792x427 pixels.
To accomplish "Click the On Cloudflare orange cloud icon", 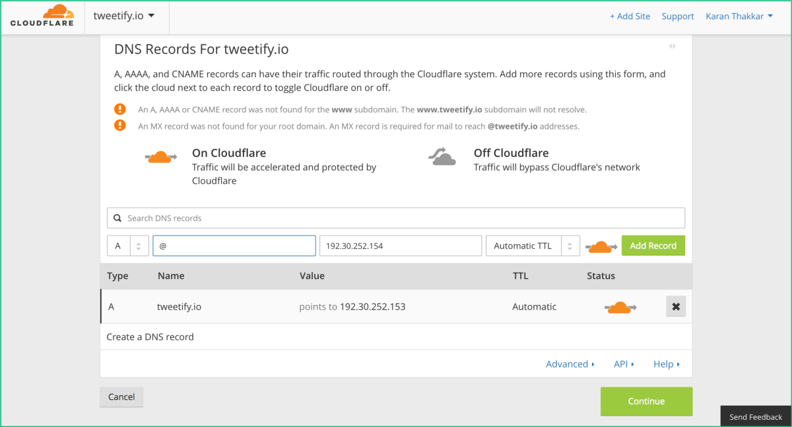I will point(161,156).
